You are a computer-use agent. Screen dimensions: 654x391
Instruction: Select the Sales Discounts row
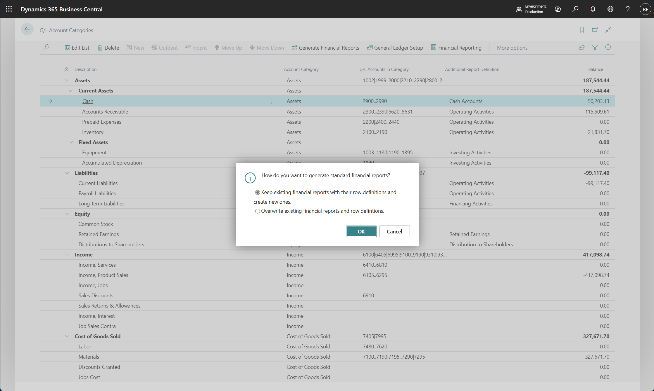tap(327, 296)
